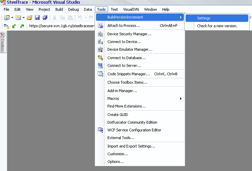The height and width of the screenshot is (171, 252).
Task: Click the SVN repository tree icon
Action: point(6,26)
